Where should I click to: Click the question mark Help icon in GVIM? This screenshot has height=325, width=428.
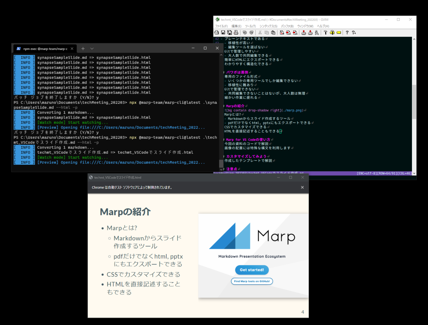click(347, 32)
